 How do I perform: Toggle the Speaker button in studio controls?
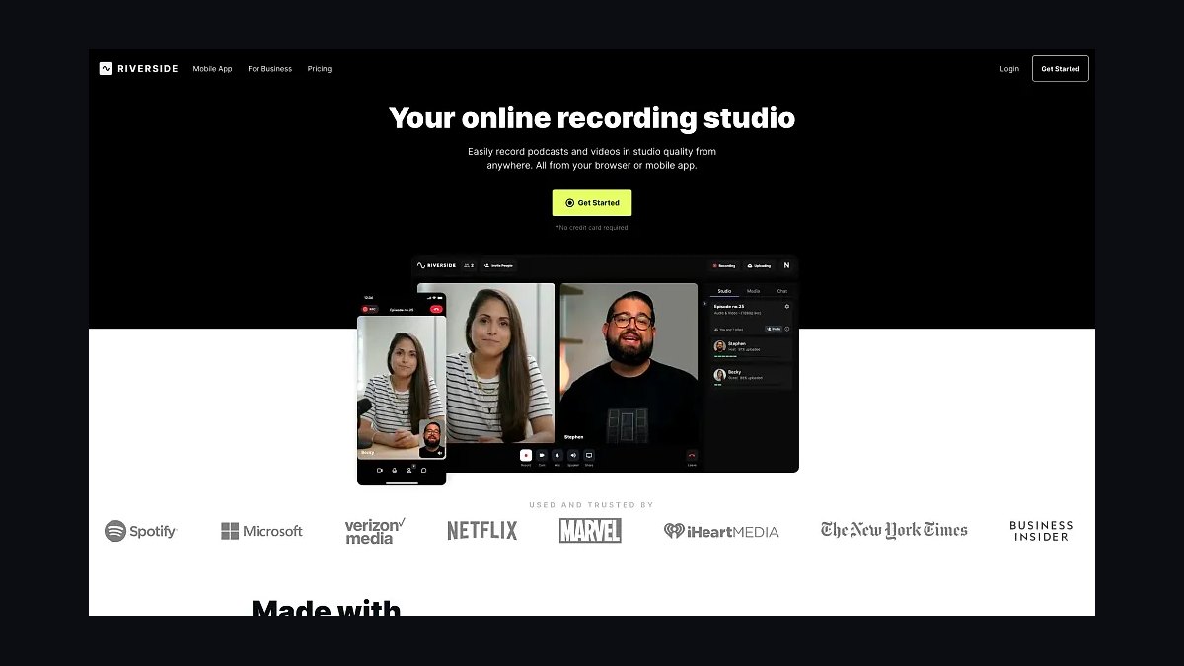click(x=573, y=456)
